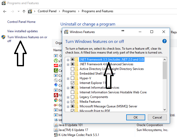Viewport: 177px width, 137px height.
Task: Toggle Internet Information Services checkbox
Action: [x=72, y=88]
